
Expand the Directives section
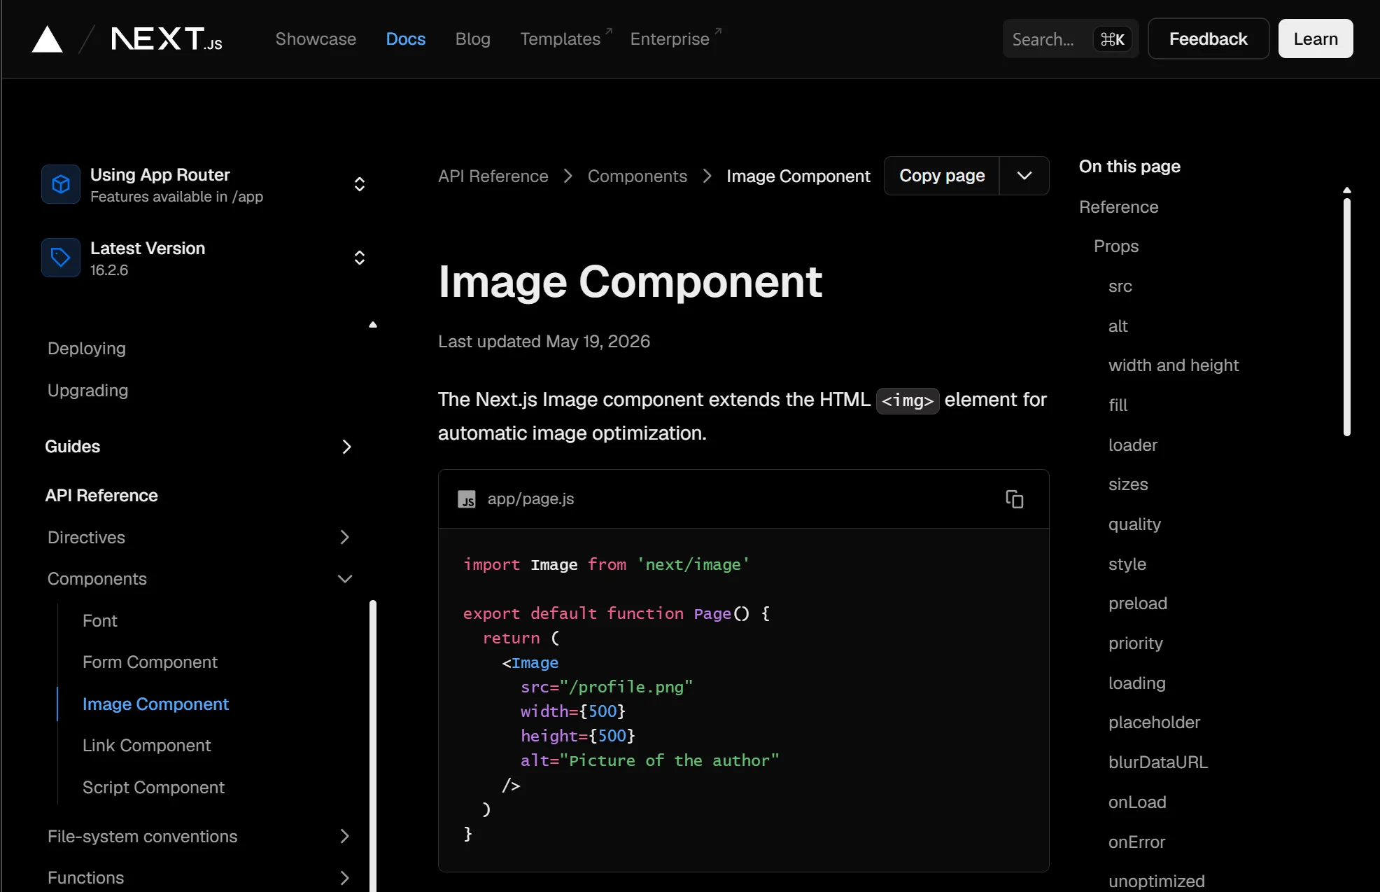tap(199, 537)
